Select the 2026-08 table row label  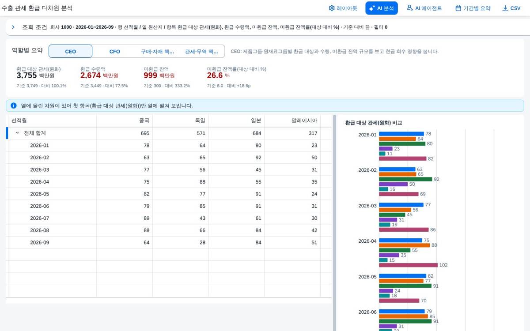coord(39,230)
